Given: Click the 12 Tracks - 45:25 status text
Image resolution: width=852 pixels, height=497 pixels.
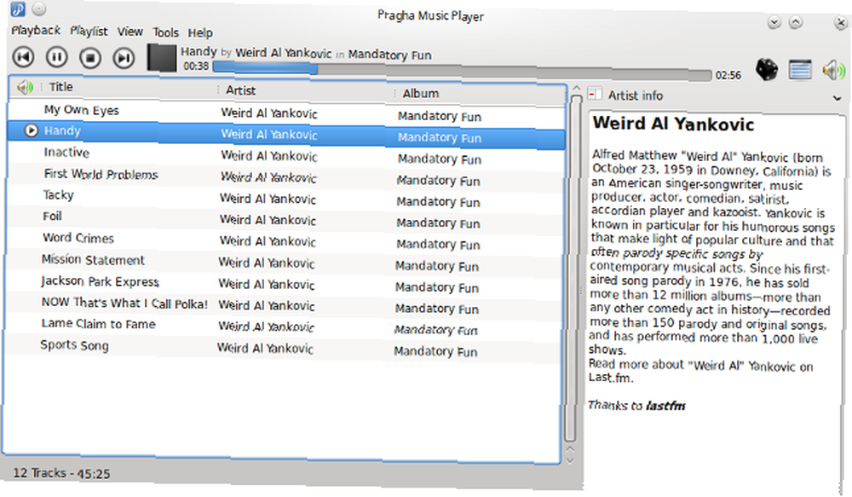Looking at the screenshot, I should (61, 473).
